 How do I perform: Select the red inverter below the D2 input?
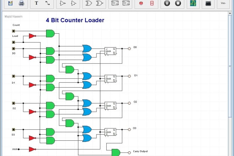pyautogui.click(x=32, y=112)
